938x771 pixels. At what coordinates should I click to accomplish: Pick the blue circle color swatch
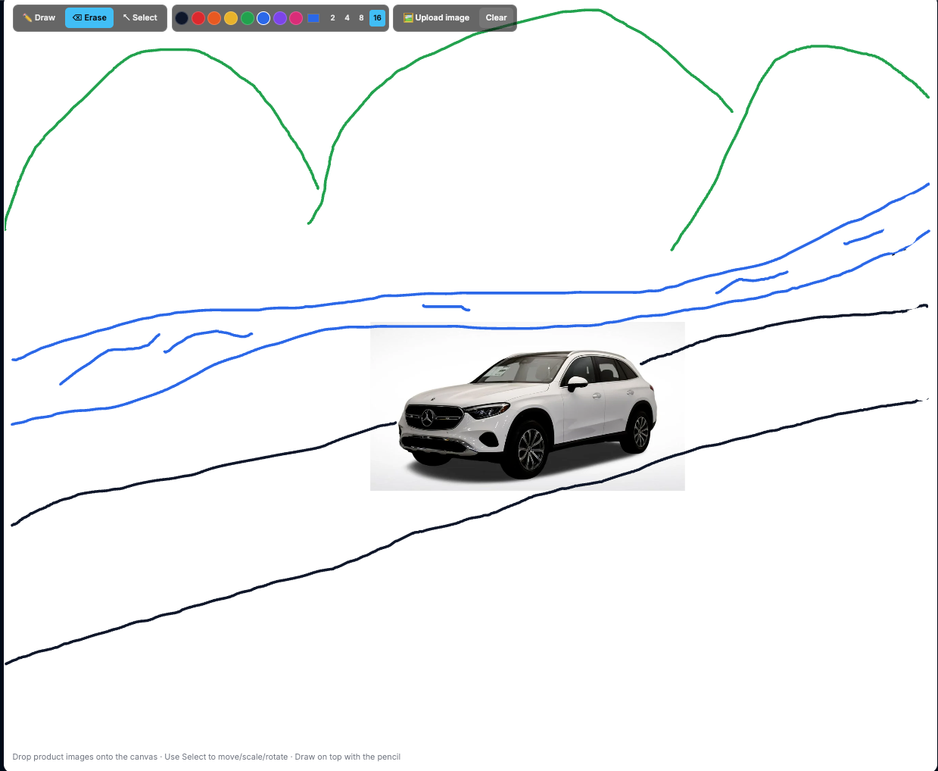click(x=263, y=18)
